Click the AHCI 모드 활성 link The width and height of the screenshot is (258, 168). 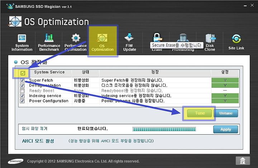[38, 141]
